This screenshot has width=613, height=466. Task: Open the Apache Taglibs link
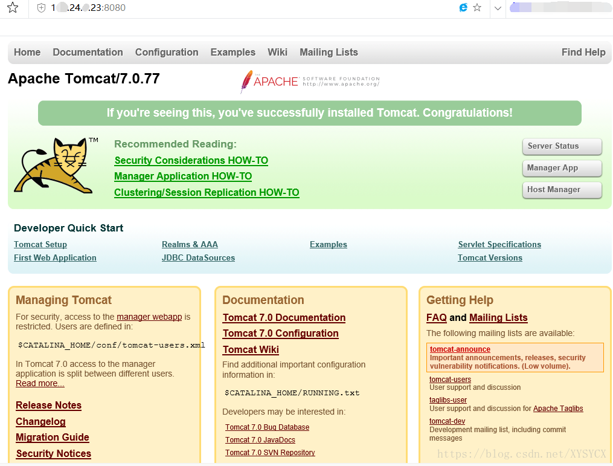[558, 409]
